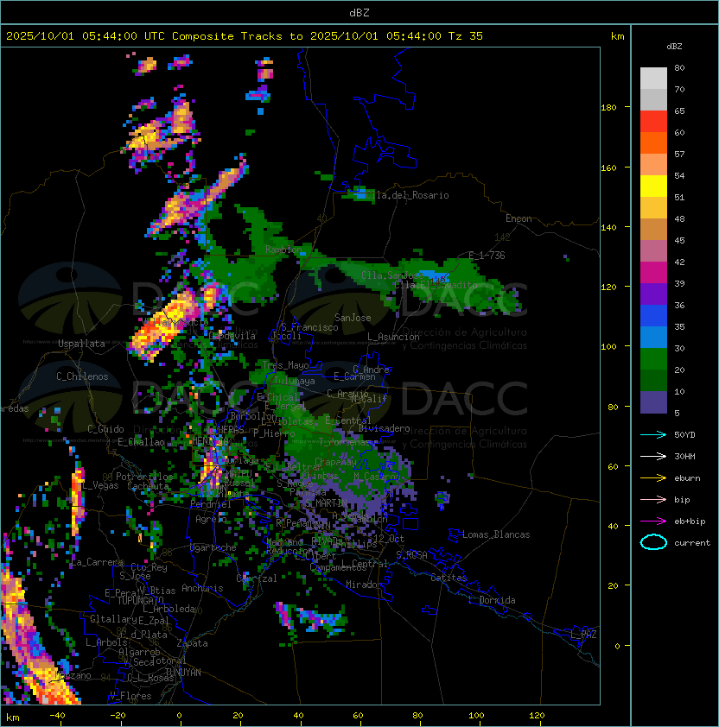This screenshot has height=727, width=719.
Task: Select the yellow eburn arrow icon
Action: (653, 478)
